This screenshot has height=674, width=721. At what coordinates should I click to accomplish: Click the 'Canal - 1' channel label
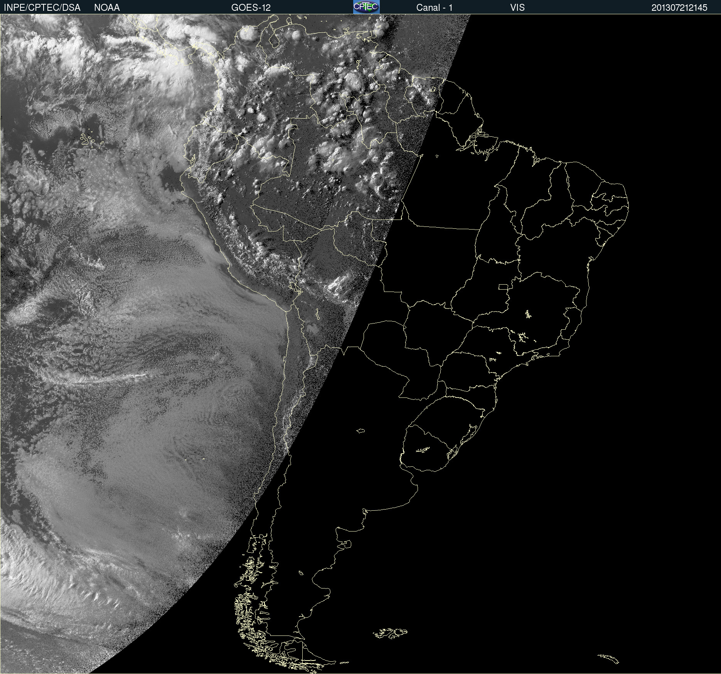click(x=435, y=8)
